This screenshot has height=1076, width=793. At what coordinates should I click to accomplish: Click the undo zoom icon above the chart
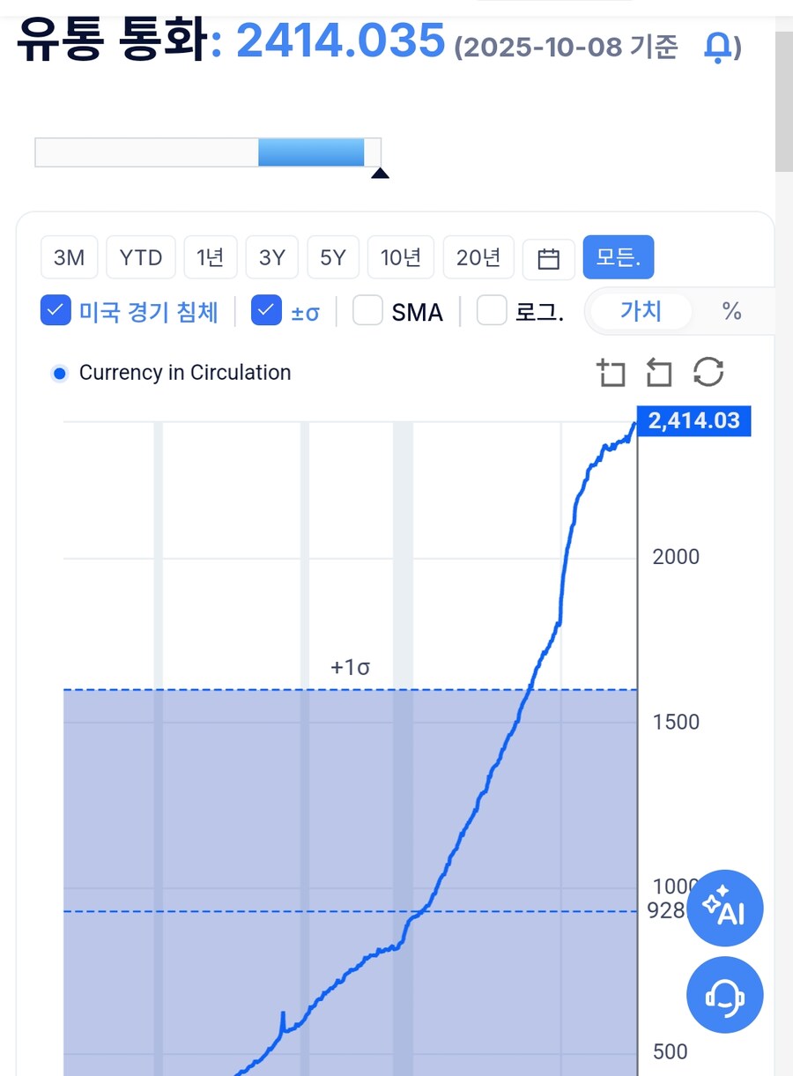coord(658,373)
